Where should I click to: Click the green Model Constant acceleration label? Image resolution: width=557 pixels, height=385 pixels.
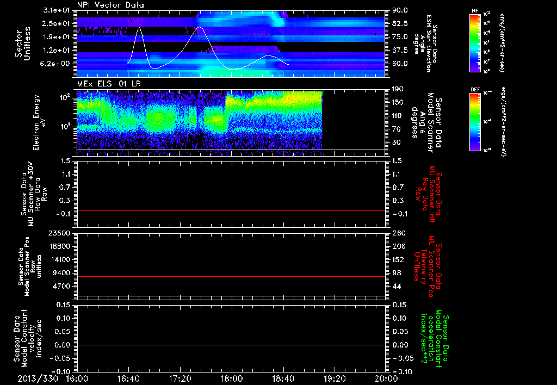434,338
